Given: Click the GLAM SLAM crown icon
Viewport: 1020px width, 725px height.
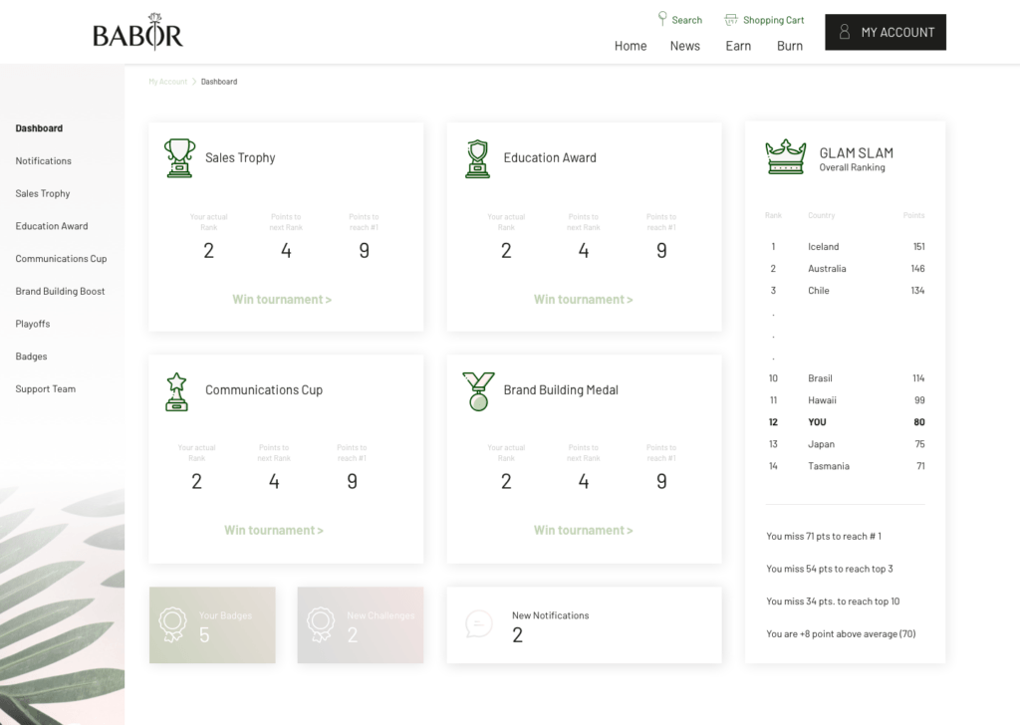Looking at the screenshot, I should pos(786,156).
